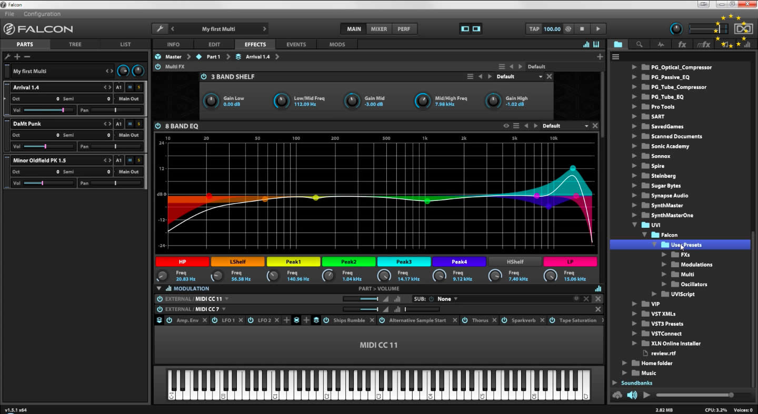
Task: Open SUB None dropdown
Action: pos(447,299)
